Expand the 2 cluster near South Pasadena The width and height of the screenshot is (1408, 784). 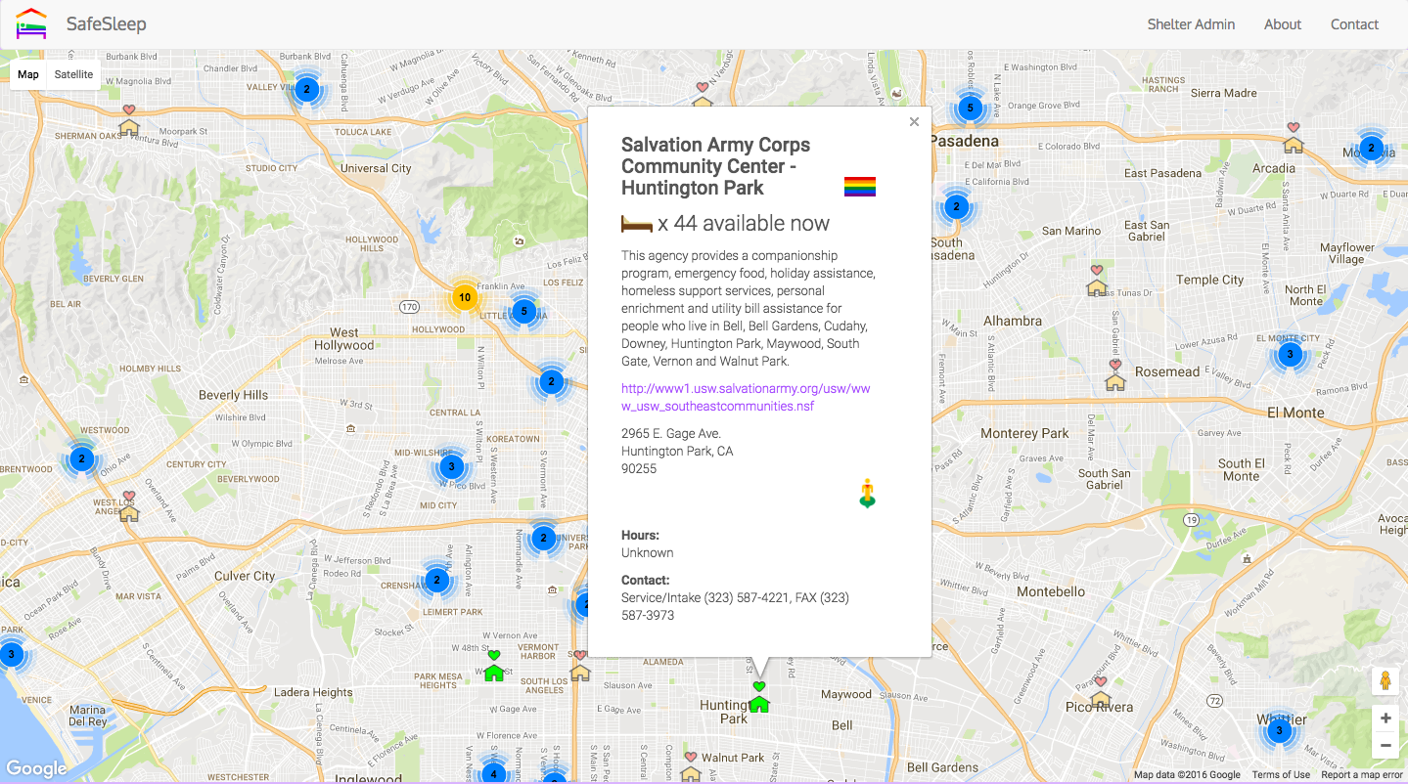tap(956, 207)
